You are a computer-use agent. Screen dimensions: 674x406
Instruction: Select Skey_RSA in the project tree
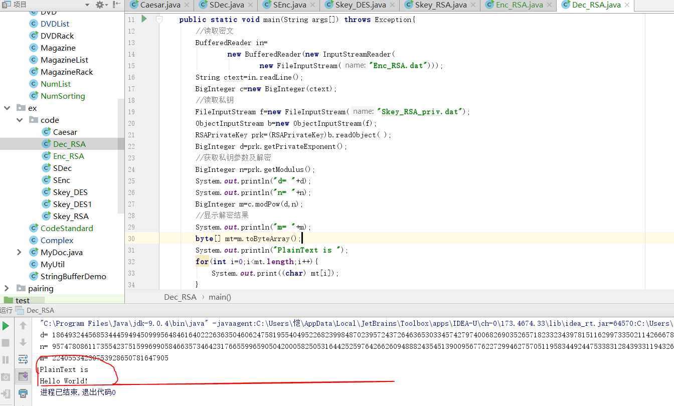[70, 216]
